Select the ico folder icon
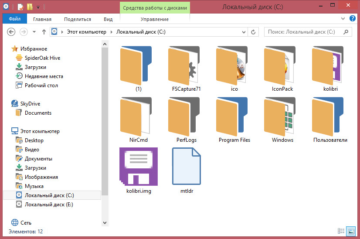This screenshot has width=360, height=239. pos(232,65)
